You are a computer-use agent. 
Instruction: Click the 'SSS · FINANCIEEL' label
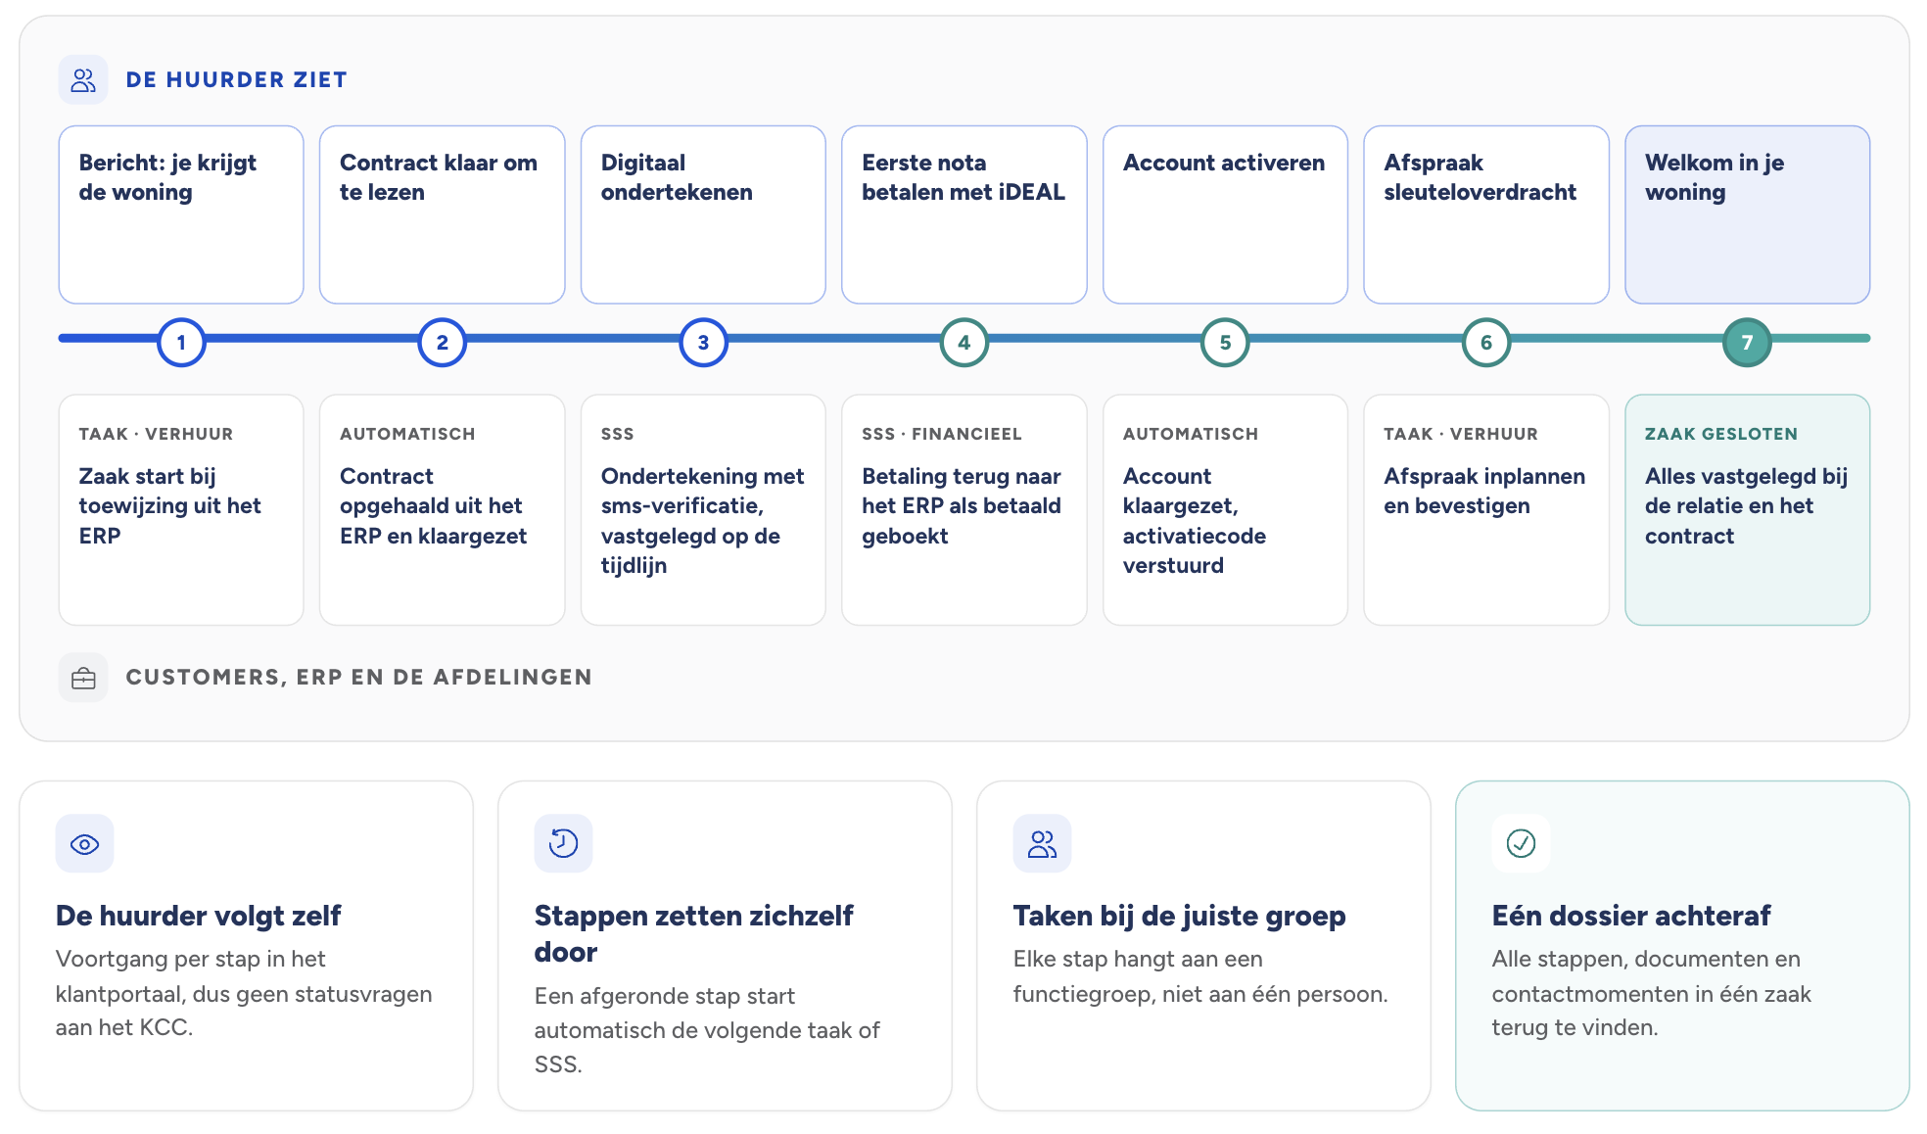coord(942,434)
